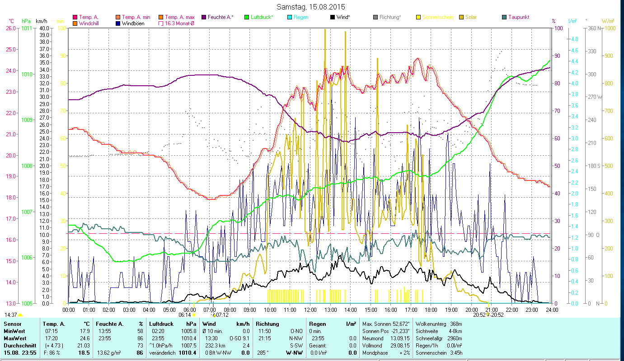Select the Sonnenschein legend label
This screenshot has height=361, width=624.
click(438, 17)
